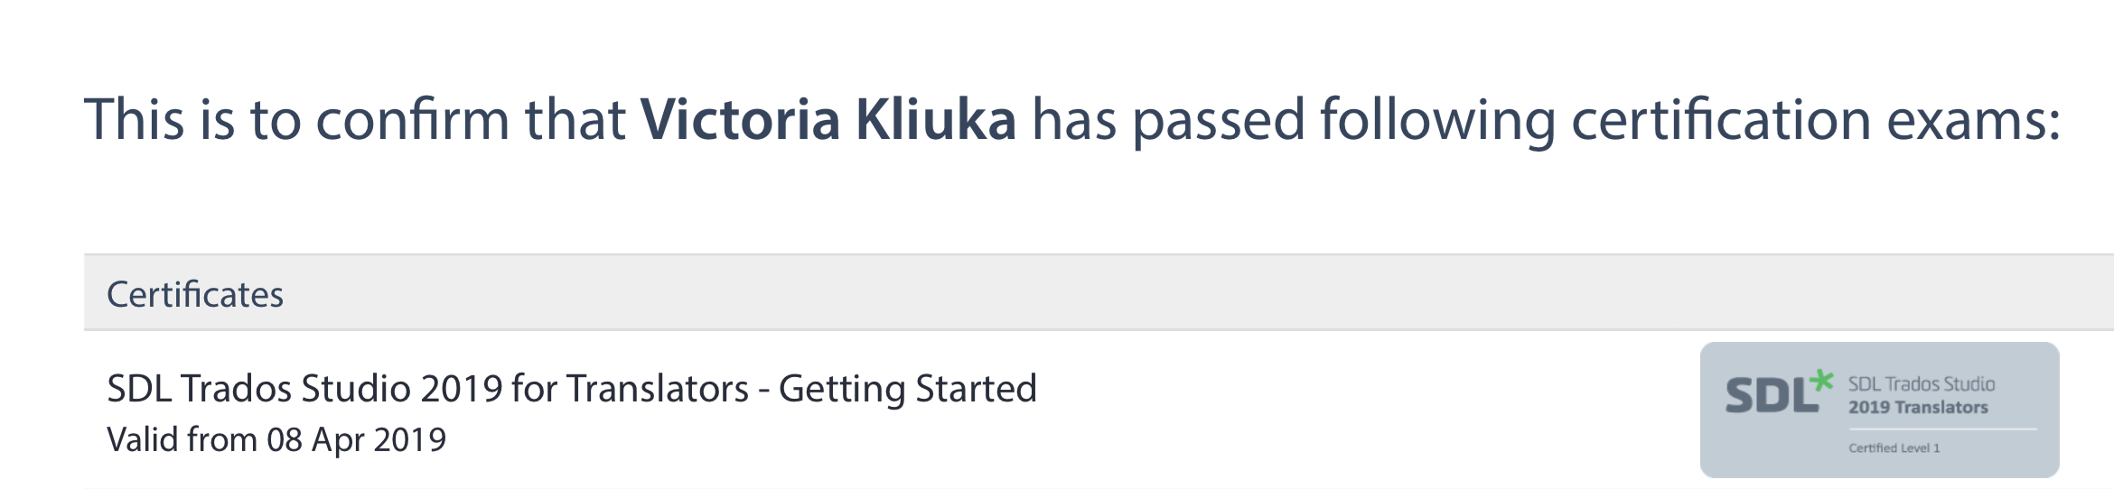The image size is (2114, 489).
Task: Click 'SDL Trados Studio' text on the badge
Action: click(x=1921, y=383)
